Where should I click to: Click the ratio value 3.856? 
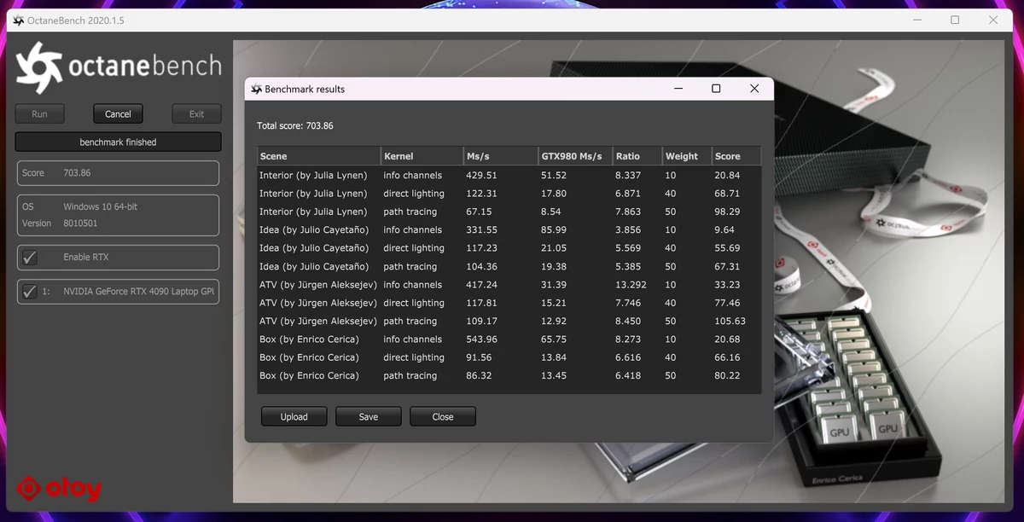coord(628,230)
